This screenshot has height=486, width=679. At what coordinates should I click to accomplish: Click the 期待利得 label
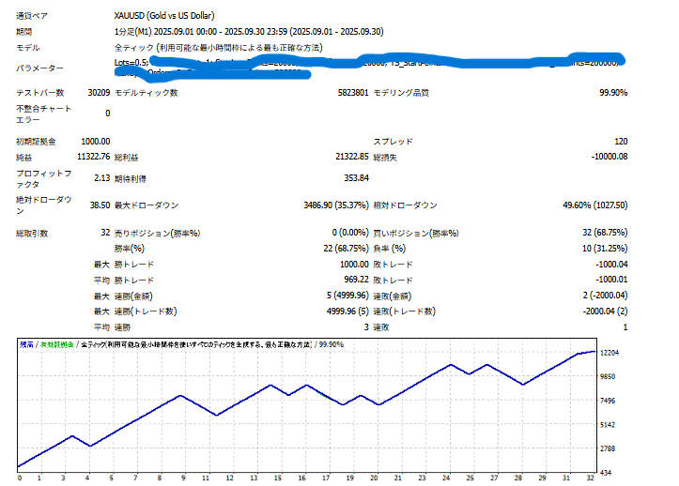point(130,179)
